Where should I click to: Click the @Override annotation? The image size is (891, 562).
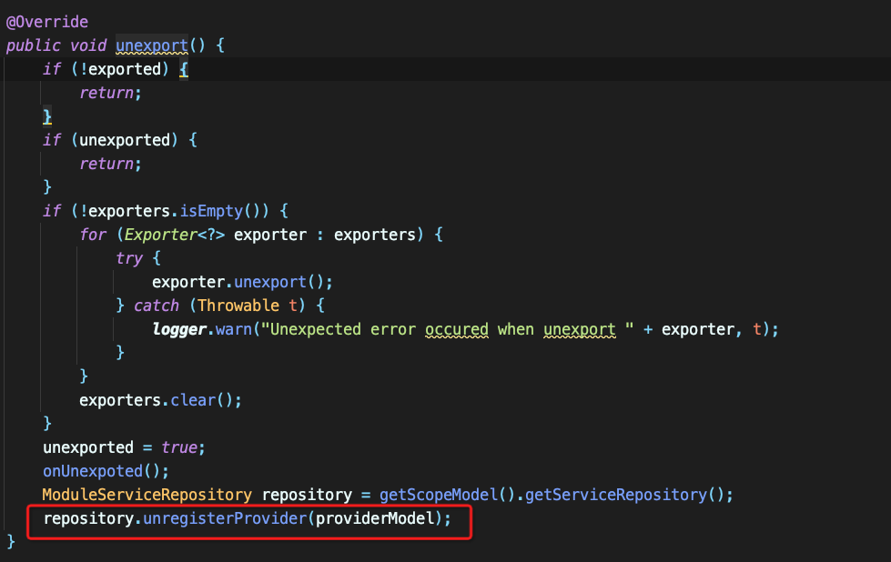[47, 22]
